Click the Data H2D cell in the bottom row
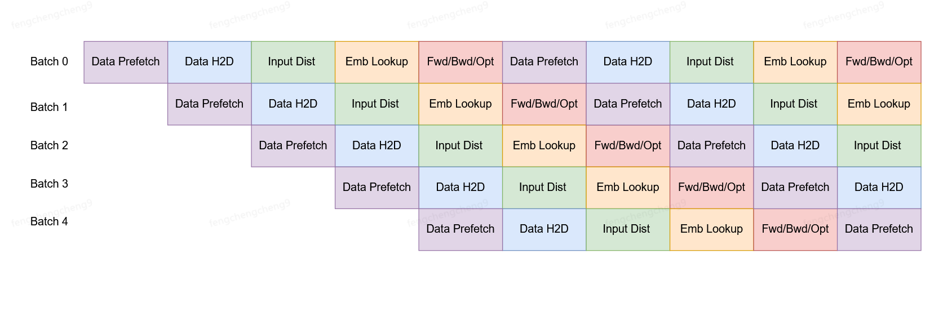 coord(544,229)
